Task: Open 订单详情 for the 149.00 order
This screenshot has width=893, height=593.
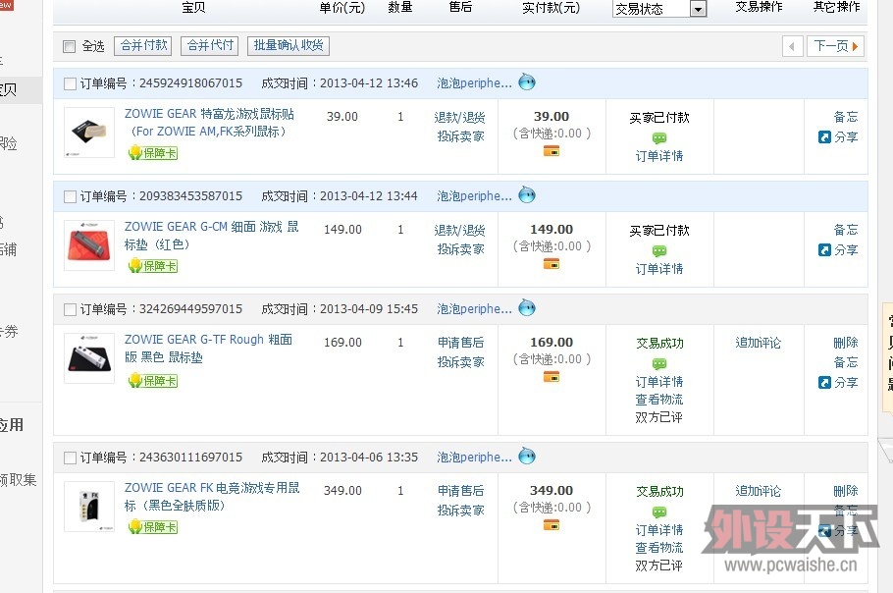Action: (659, 269)
